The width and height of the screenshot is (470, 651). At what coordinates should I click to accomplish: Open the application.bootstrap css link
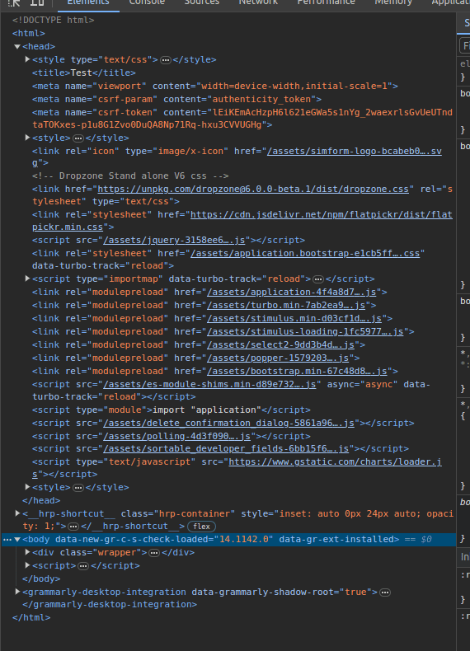[x=305, y=253]
